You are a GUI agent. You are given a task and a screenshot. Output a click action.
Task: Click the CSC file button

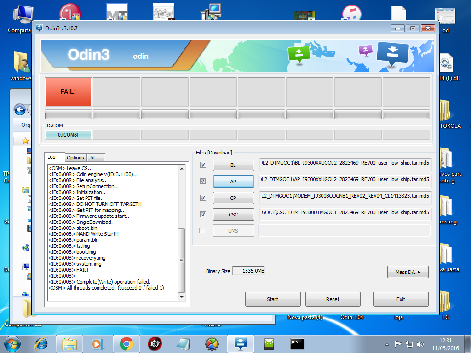tap(233, 214)
